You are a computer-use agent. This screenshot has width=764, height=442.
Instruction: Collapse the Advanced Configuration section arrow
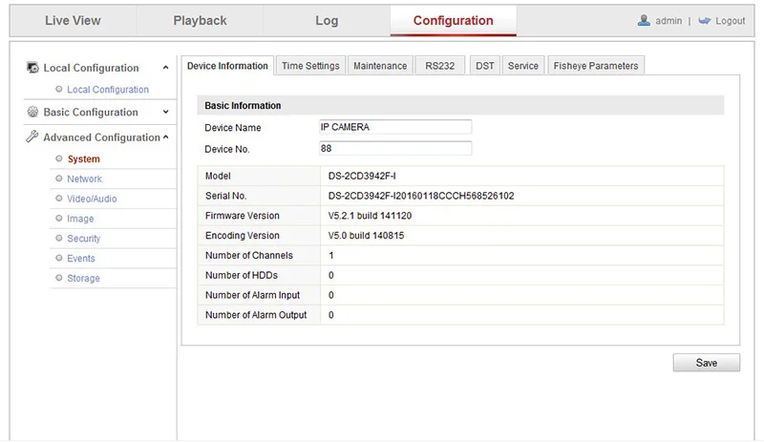coord(166,137)
